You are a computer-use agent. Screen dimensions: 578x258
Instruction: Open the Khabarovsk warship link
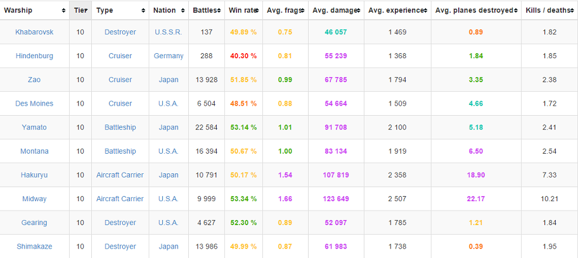click(34, 32)
